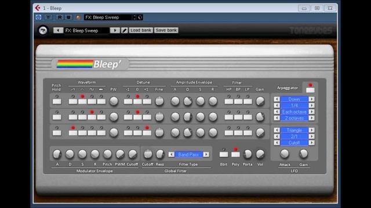Click the LFO Gain knob

click(303, 154)
